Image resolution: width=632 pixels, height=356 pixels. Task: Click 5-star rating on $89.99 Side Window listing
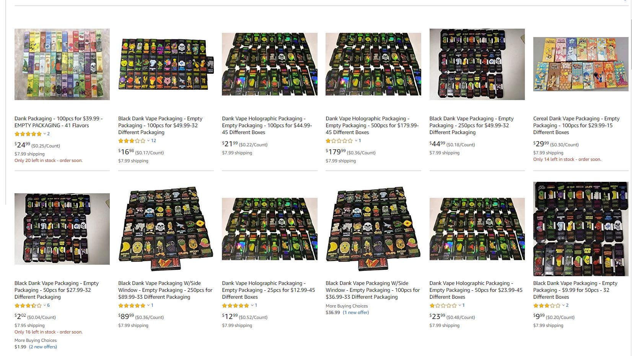pos(132,305)
